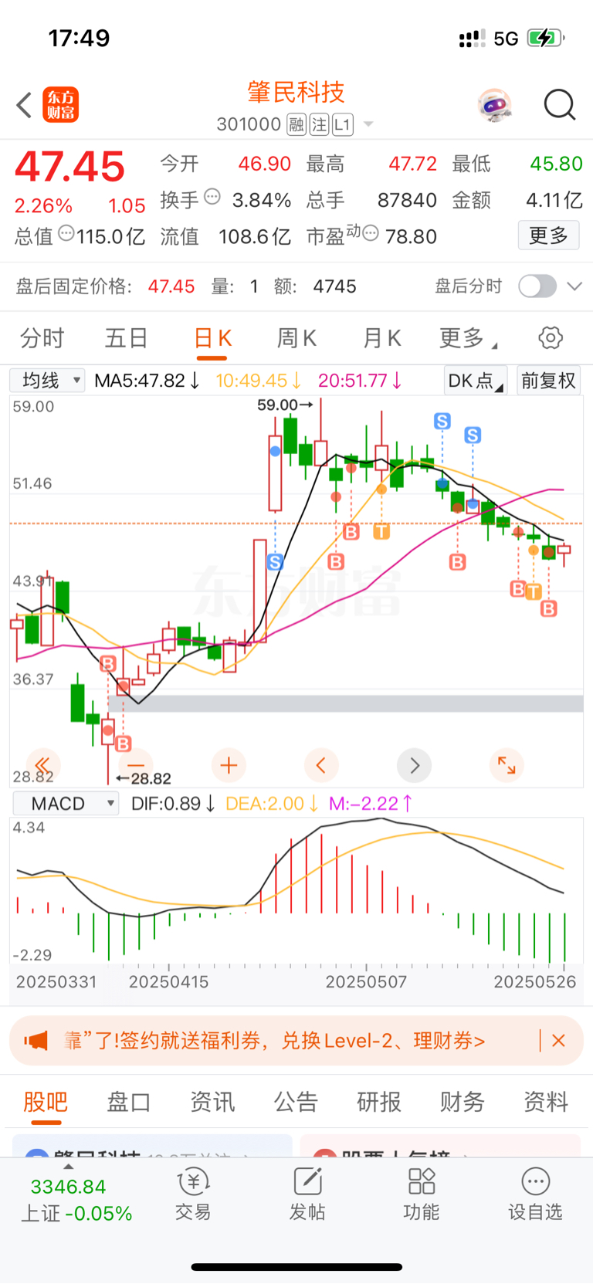Tap the topmost blue S signal marker
This screenshot has width=593, height=1284.
click(442, 421)
